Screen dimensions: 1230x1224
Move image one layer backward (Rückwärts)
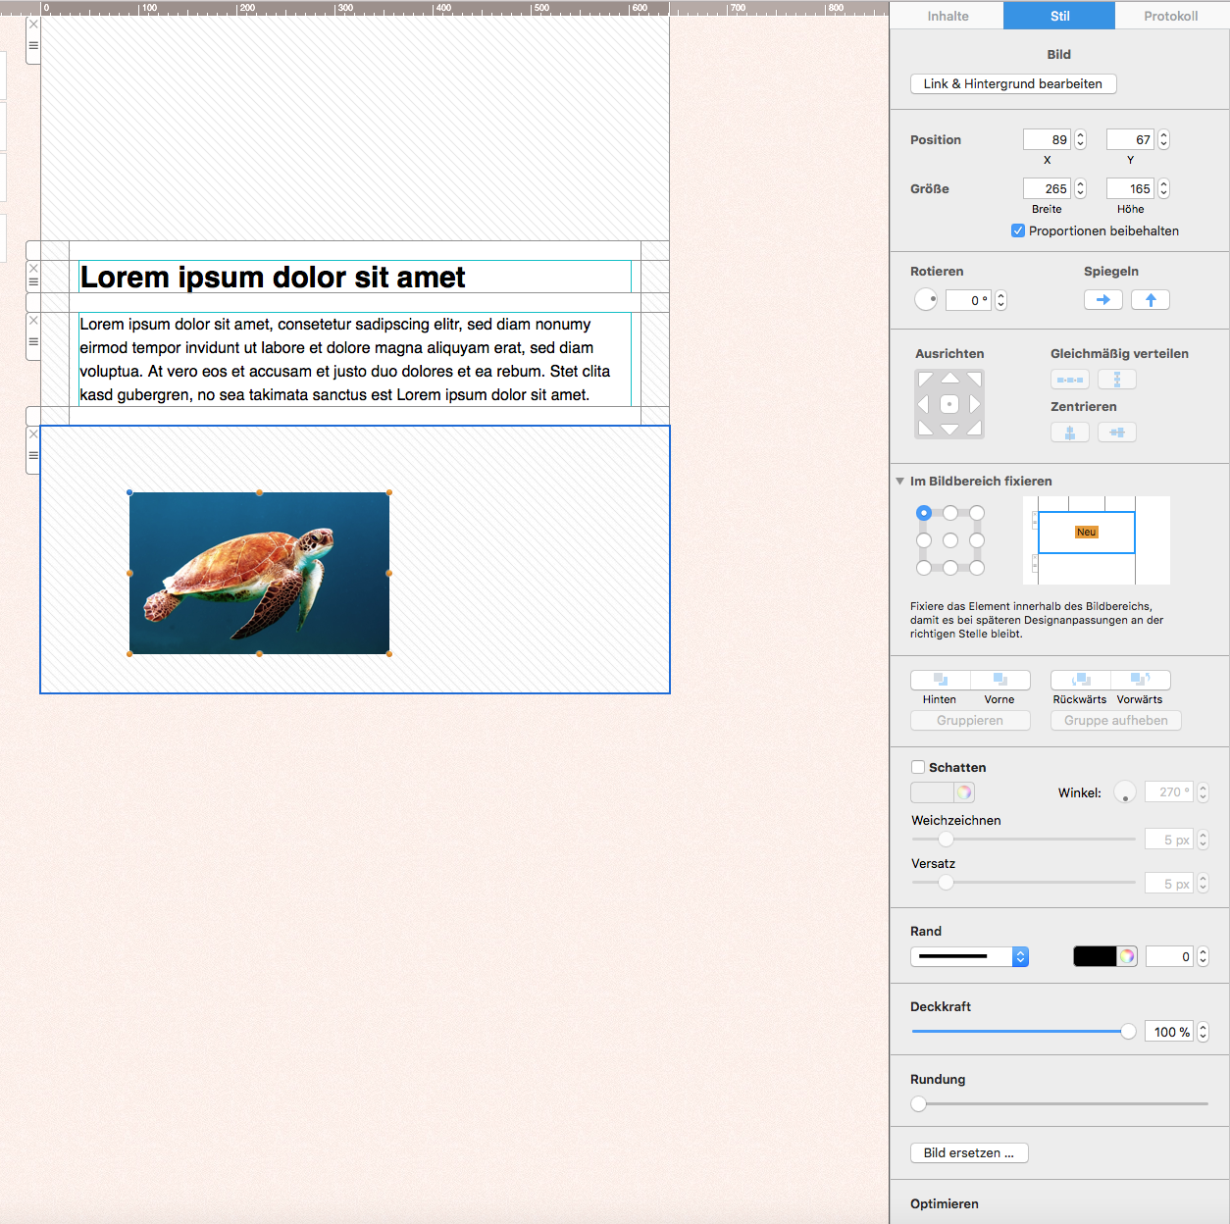[1081, 680]
